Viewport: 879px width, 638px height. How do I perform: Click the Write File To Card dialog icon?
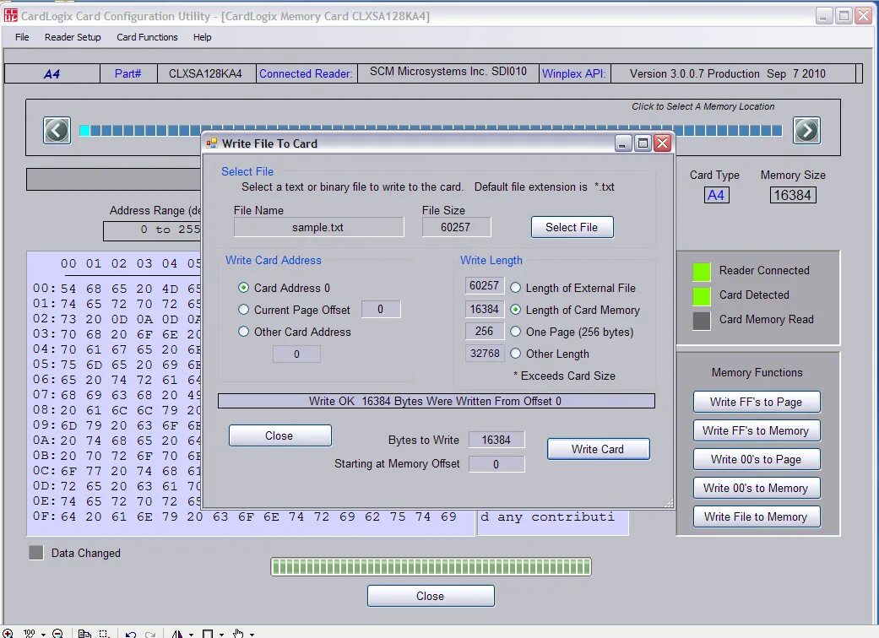[211, 143]
